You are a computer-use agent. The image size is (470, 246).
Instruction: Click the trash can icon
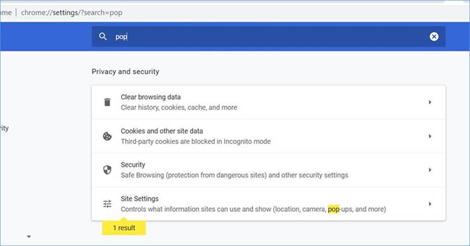pyautogui.click(x=107, y=102)
